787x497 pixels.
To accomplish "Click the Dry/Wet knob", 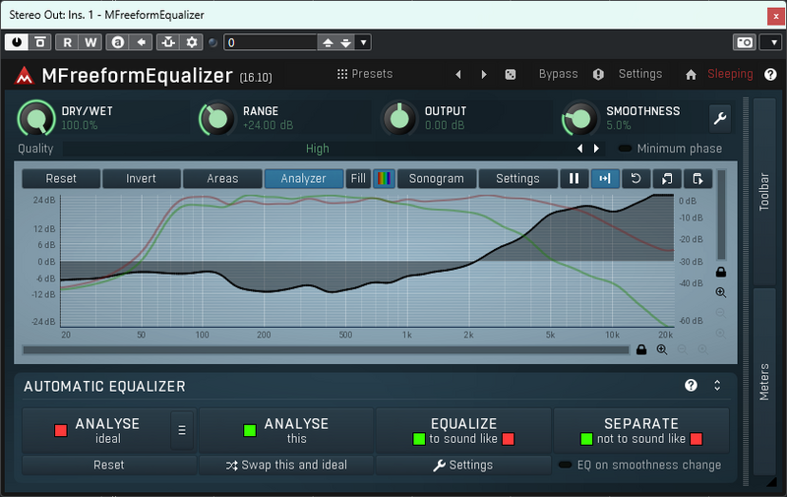I will pyautogui.click(x=36, y=118).
